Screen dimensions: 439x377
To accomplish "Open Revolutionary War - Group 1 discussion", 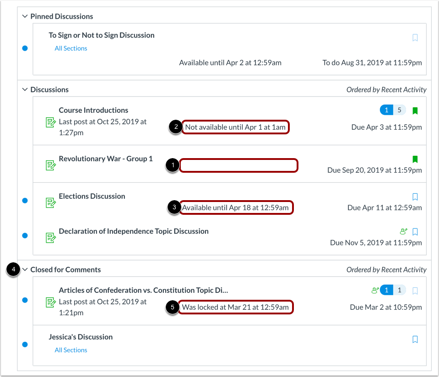I will (x=106, y=159).
